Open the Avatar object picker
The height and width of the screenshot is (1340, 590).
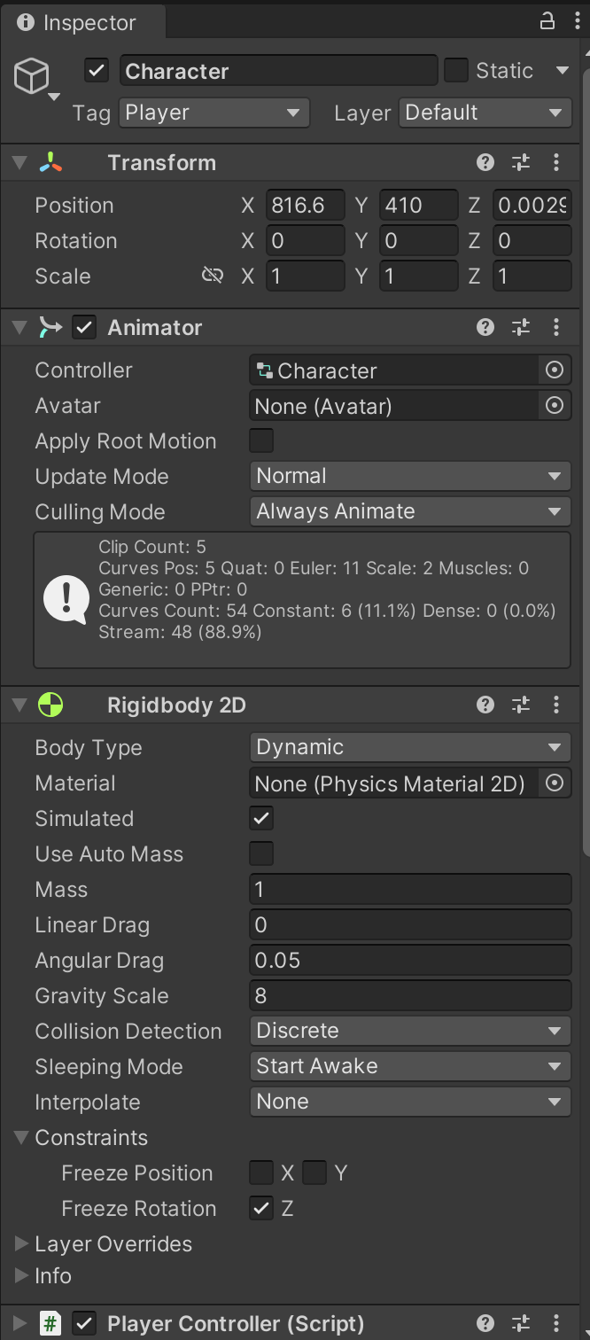pos(555,406)
